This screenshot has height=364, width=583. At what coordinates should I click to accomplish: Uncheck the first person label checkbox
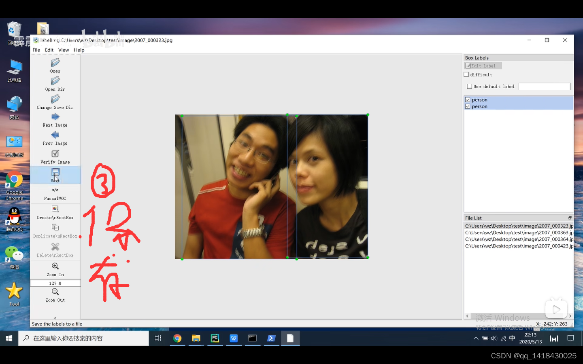pyautogui.click(x=468, y=99)
